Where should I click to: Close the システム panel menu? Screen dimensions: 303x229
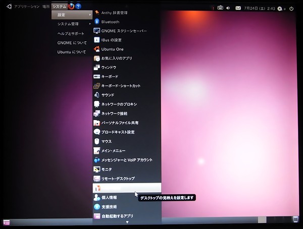tap(60, 7)
